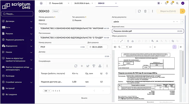Click the Покупець input field
This screenshot has height=104, width=189.
tap(75, 28)
